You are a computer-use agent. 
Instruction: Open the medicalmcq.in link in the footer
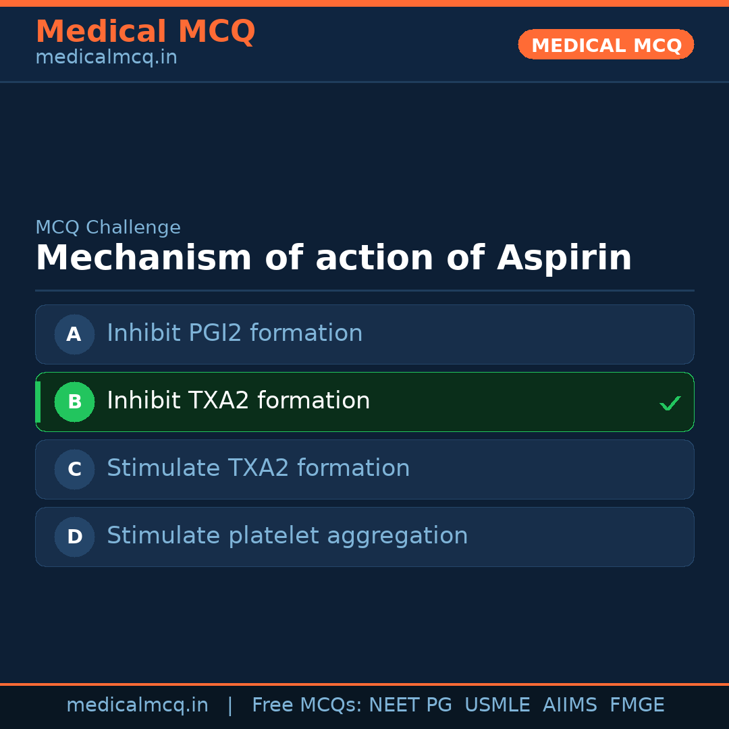137,705
